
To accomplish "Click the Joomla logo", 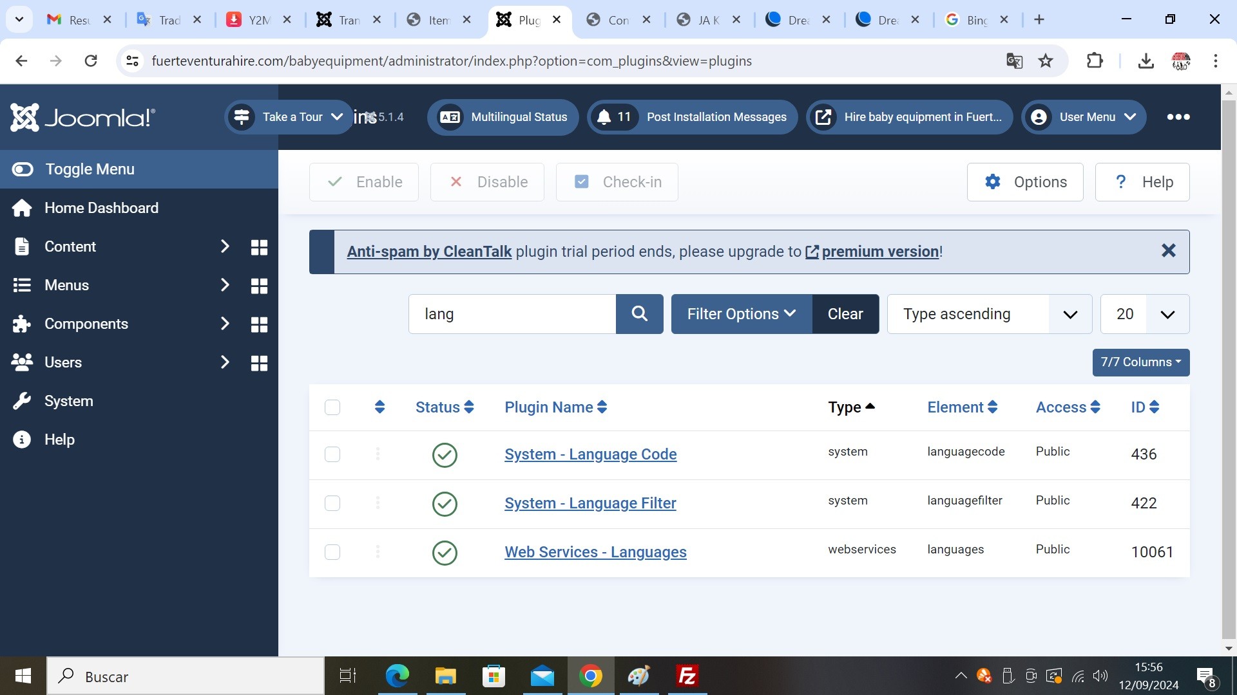I will pos(82,117).
